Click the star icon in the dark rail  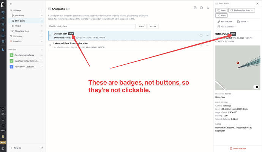3,24
